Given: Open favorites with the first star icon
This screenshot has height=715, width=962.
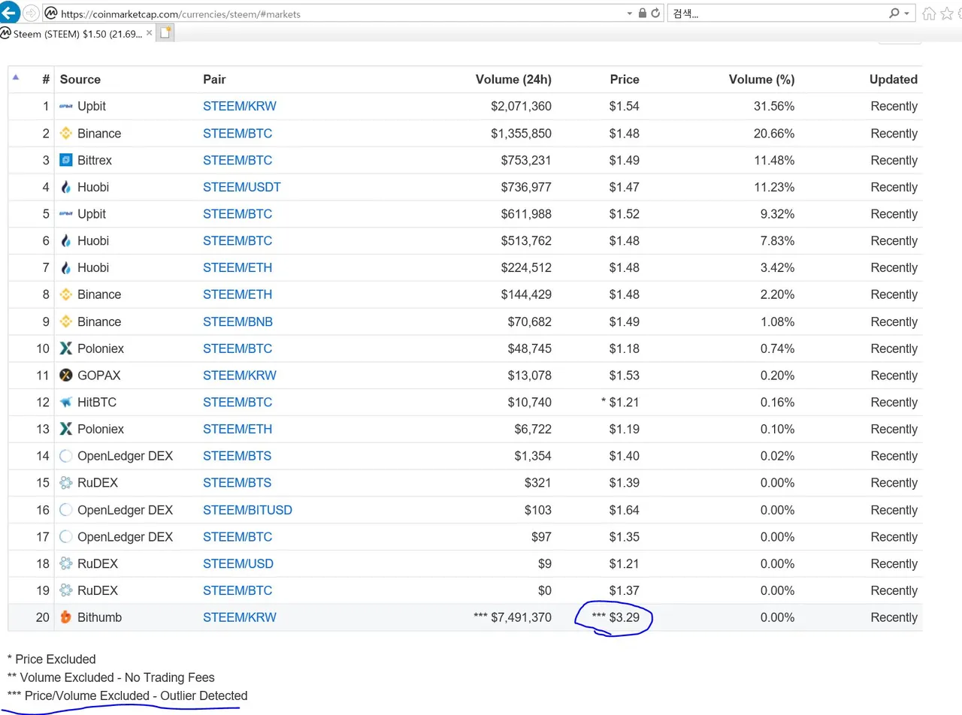Looking at the screenshot, I should click(x=945, y=14).
